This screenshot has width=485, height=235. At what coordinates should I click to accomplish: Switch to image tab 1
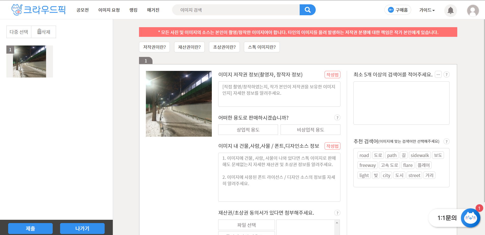(145, 60)
